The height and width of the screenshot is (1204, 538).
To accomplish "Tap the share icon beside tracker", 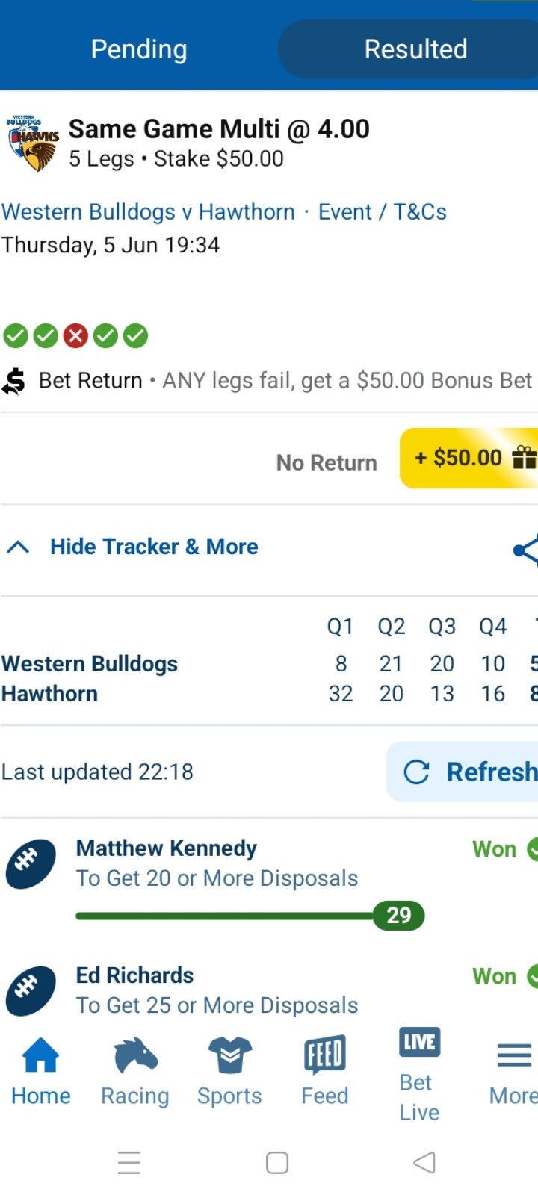I will coord(526,550).
